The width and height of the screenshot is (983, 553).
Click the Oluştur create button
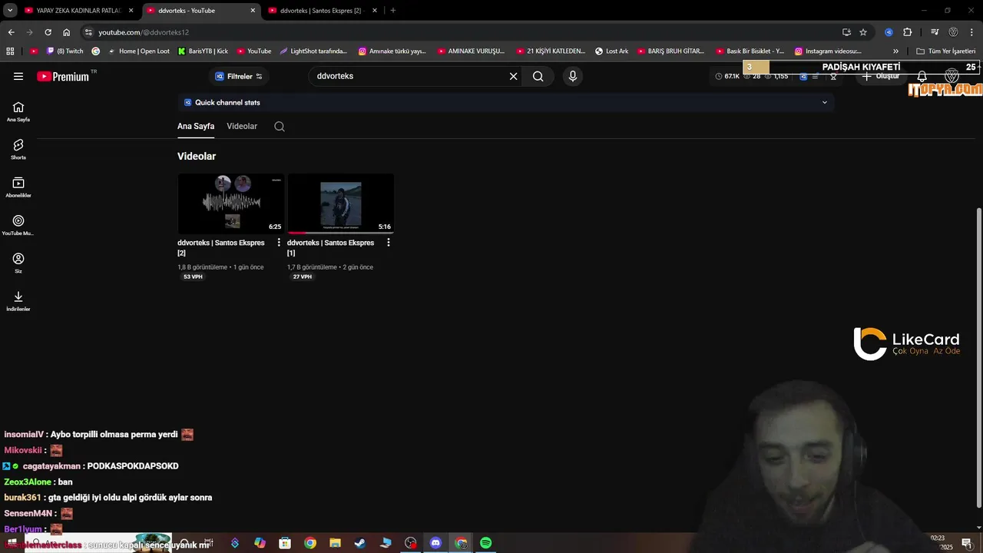[x=881, y=77]
